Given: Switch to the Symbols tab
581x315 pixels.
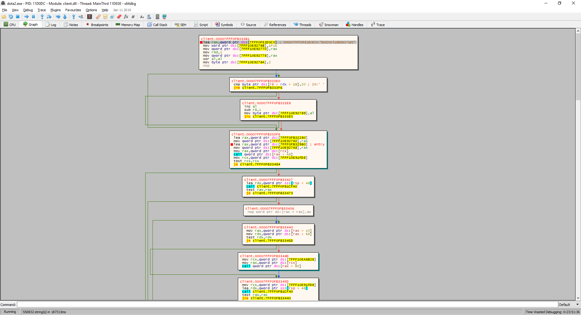Looking at the screenshot, I should (224, 25).
